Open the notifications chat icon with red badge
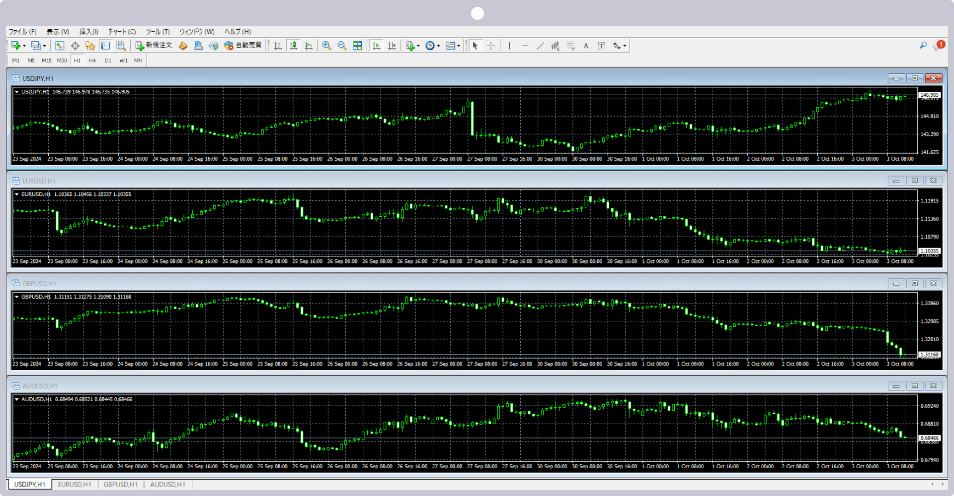 (938, 46)
